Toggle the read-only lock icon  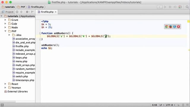click(178, 105)
